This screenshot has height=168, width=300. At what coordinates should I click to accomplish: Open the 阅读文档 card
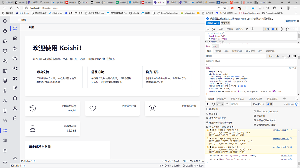(58, 77)
